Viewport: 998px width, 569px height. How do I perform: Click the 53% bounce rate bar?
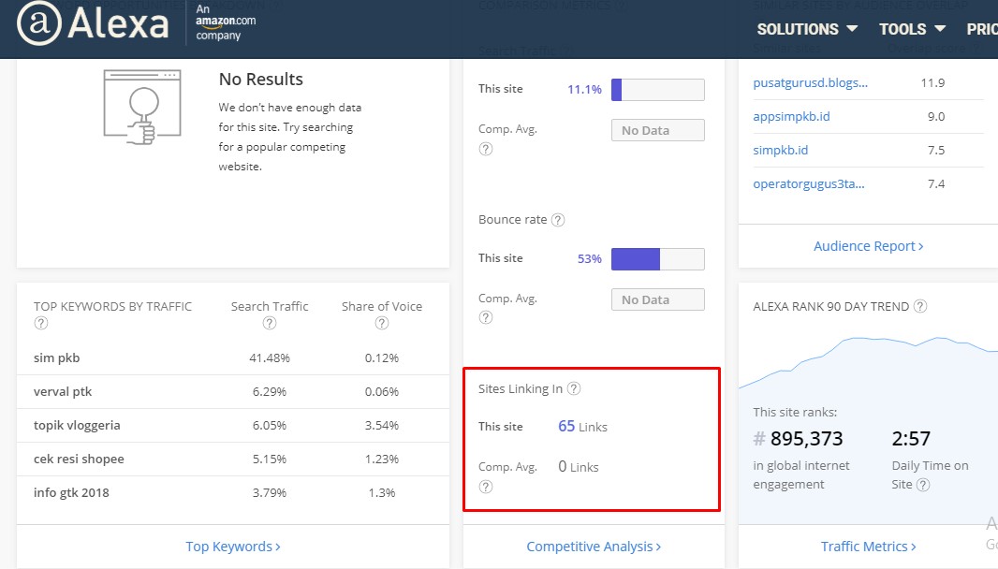tap(658, 259)
